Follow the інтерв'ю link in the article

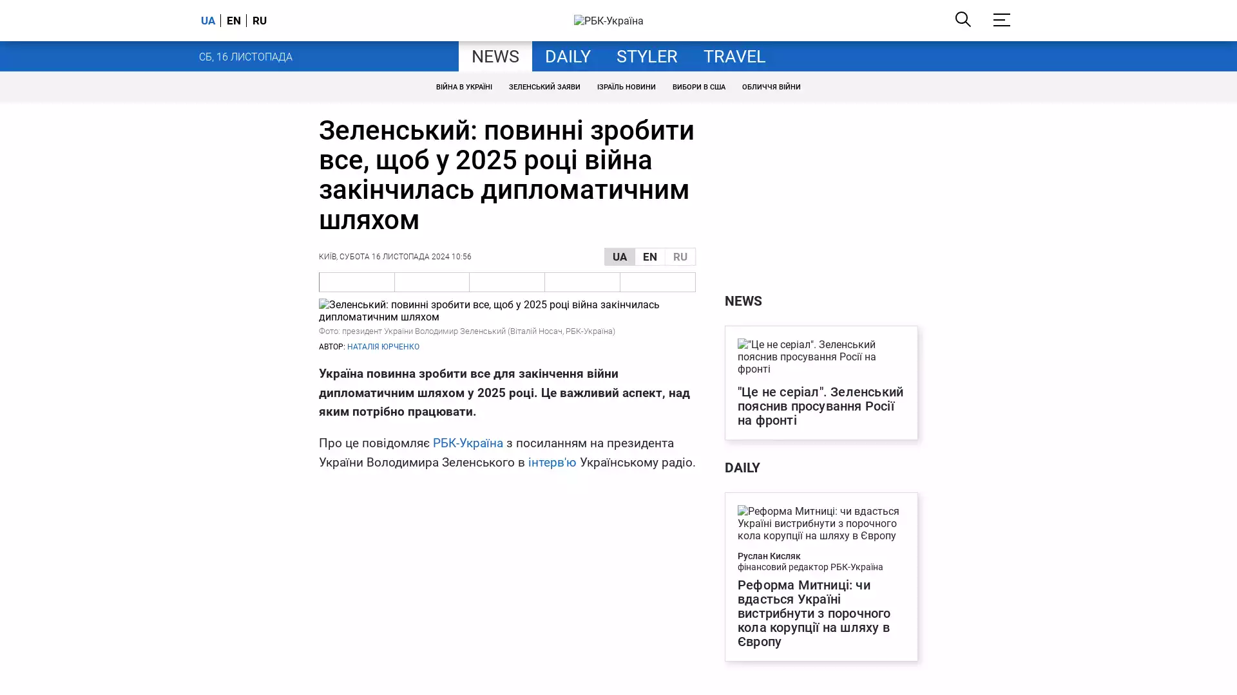[551, 462]
